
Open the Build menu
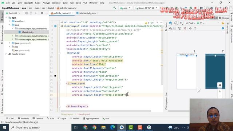tap(65, 3)
